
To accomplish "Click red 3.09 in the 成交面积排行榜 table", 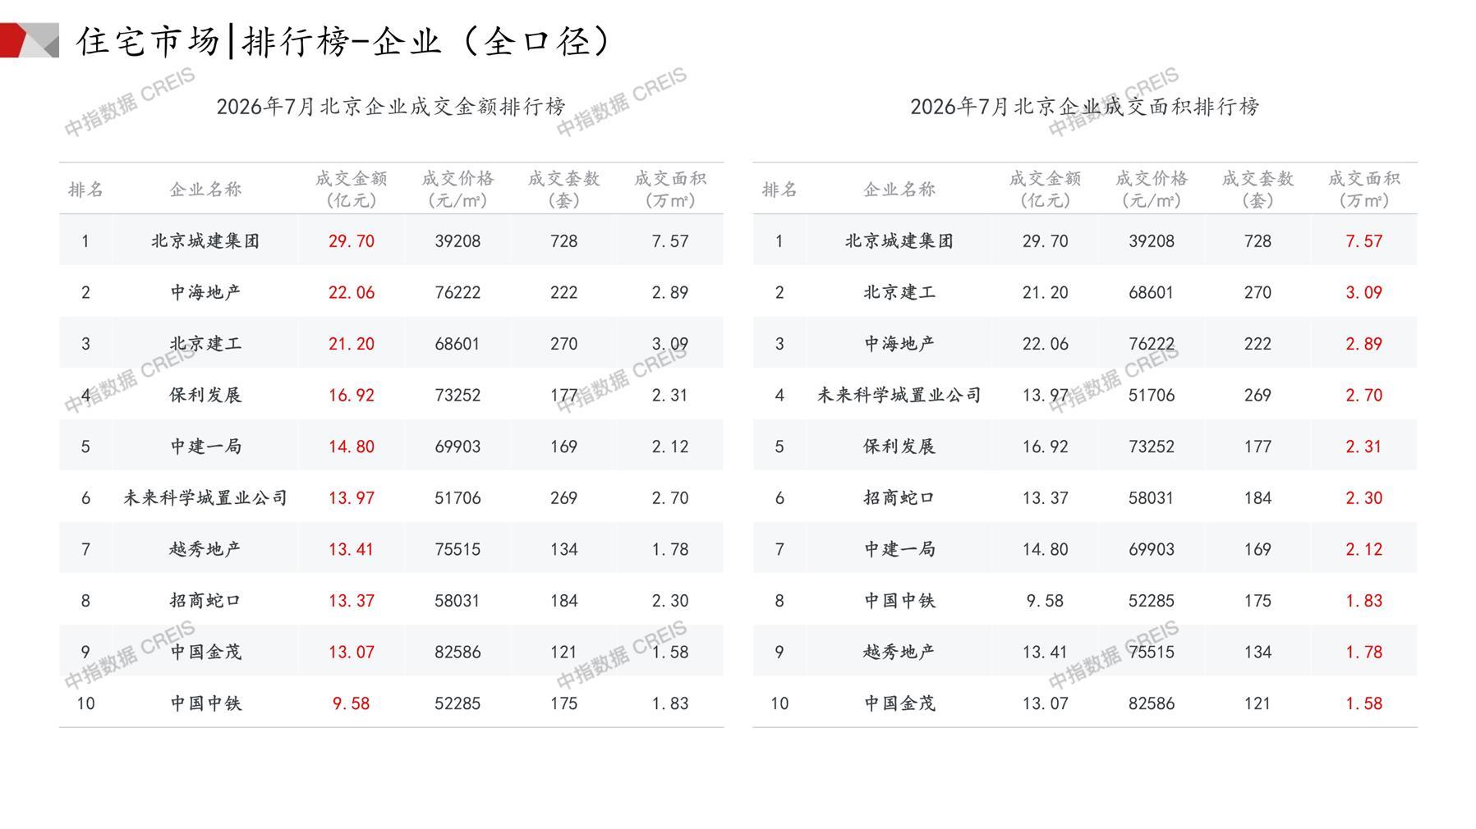I will pyautogui.click(x=1364, y=292).
